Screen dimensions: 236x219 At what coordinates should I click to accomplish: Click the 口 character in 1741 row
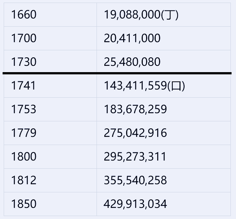click(176, 86)
